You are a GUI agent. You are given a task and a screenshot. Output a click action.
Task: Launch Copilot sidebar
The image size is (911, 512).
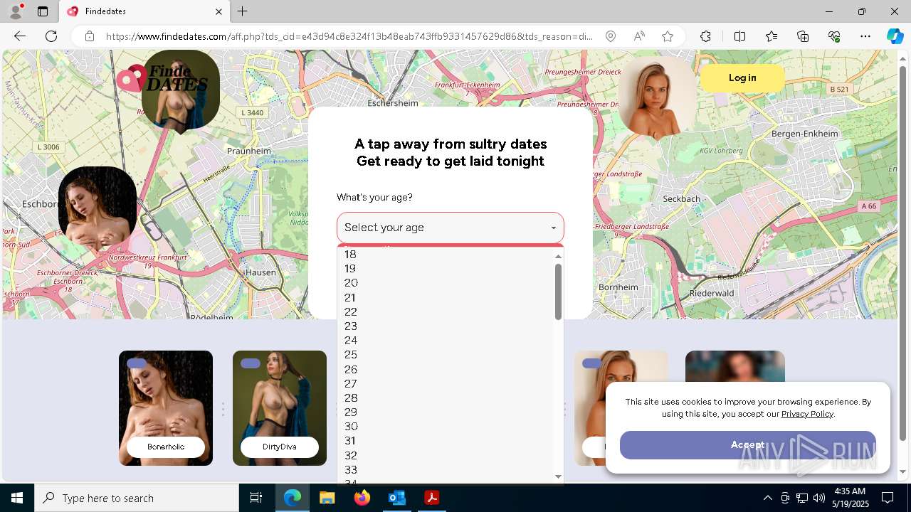895,36
